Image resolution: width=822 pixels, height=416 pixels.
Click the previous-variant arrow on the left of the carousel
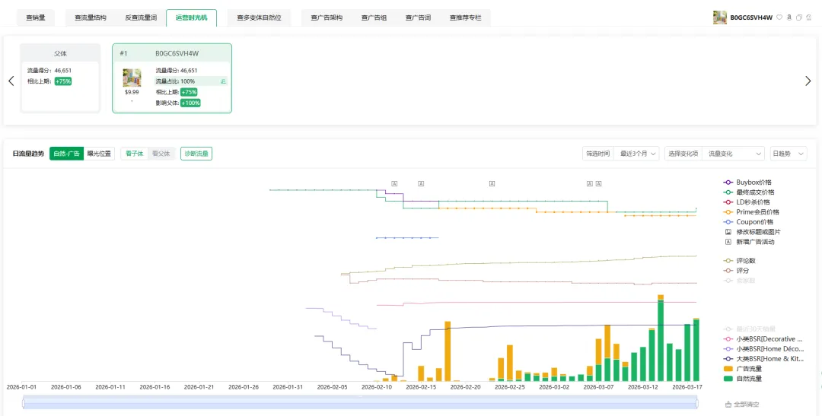(11, 81)
